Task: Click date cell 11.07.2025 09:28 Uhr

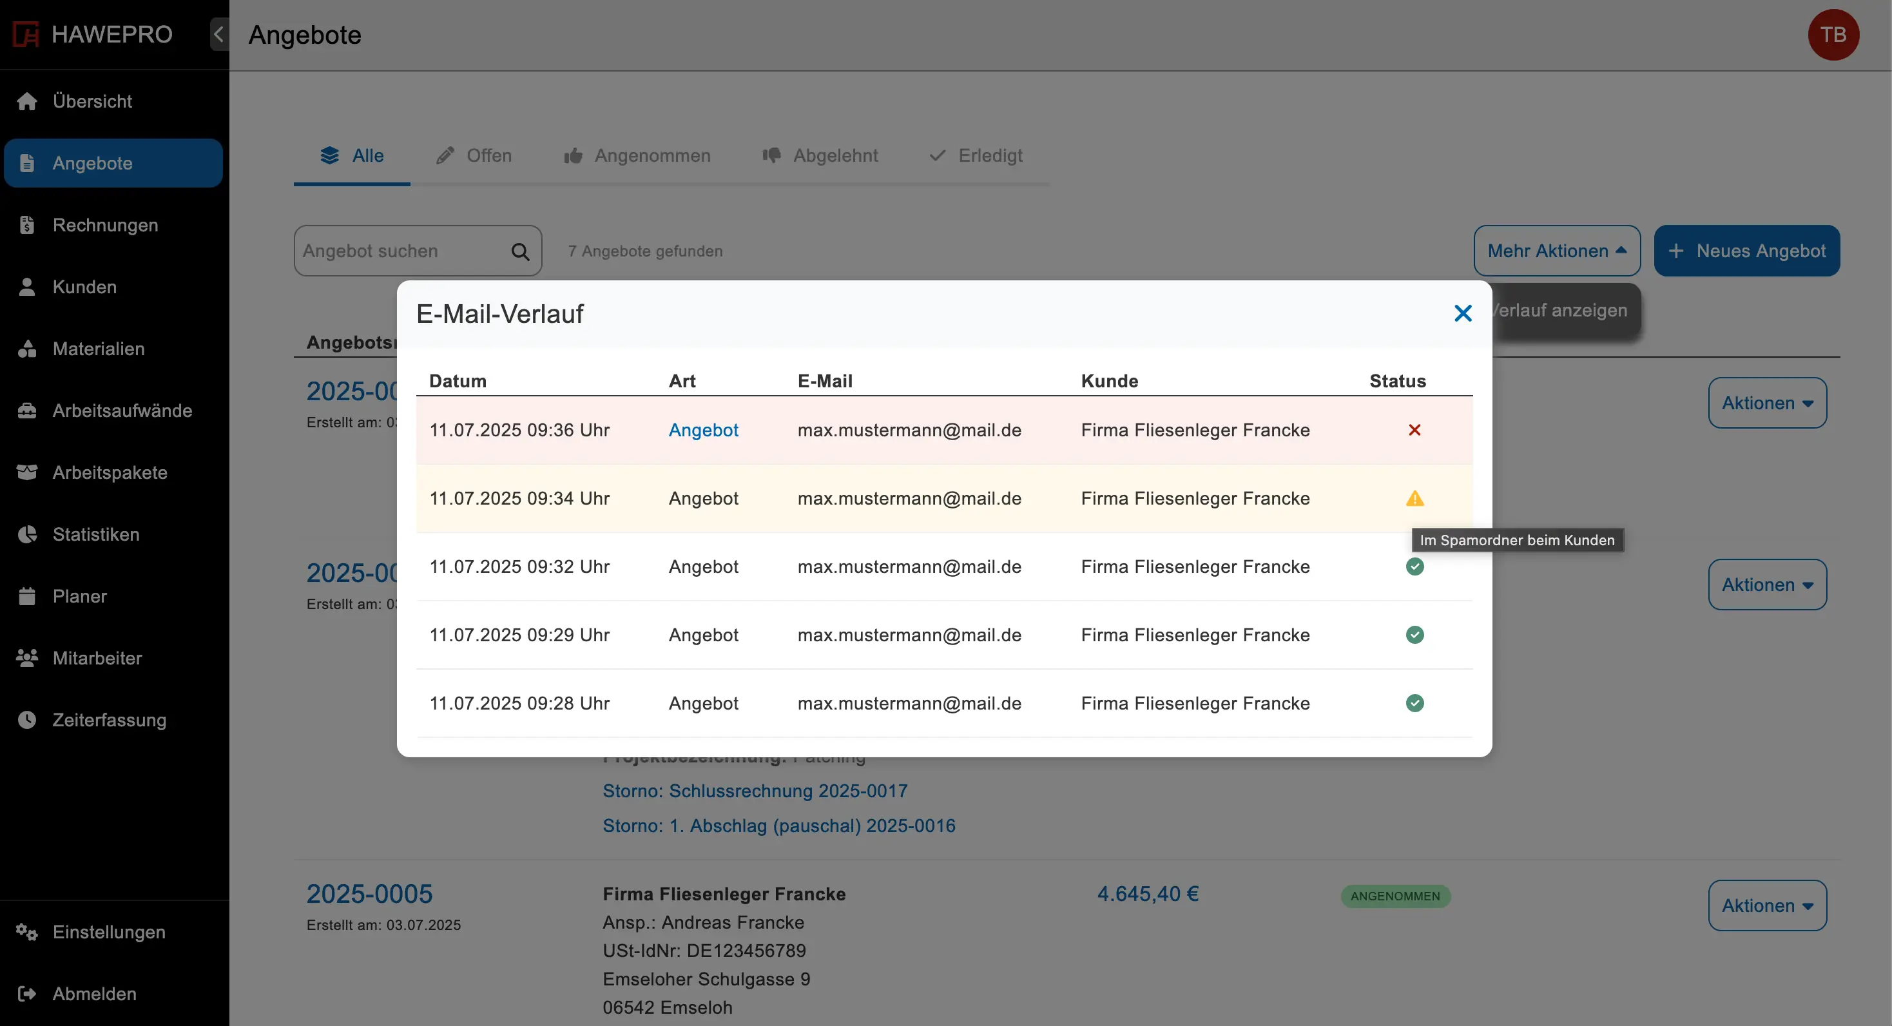Action: click(519, 703)
